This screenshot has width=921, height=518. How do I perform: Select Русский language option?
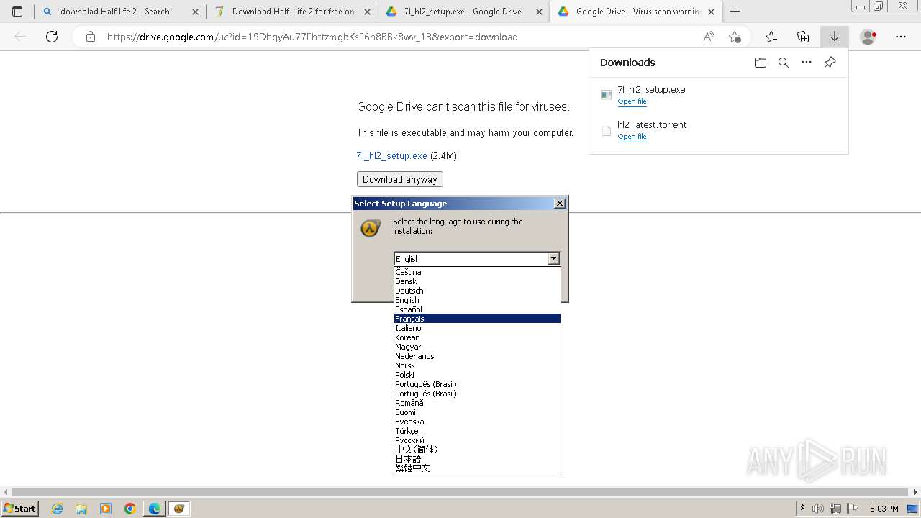point(477,440)
